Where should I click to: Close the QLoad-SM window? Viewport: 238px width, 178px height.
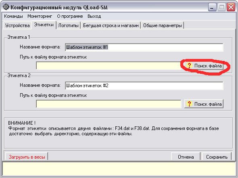(231, 7)
